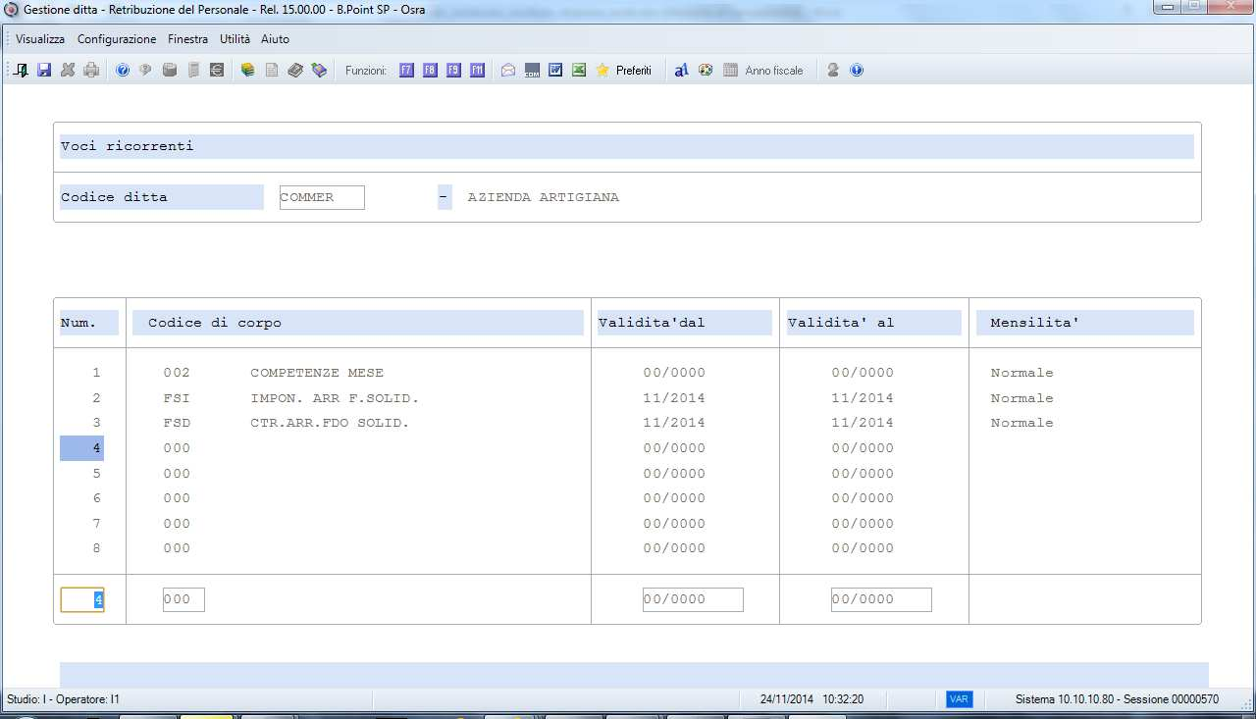Click row number 6 in list

tap(96, 498)
